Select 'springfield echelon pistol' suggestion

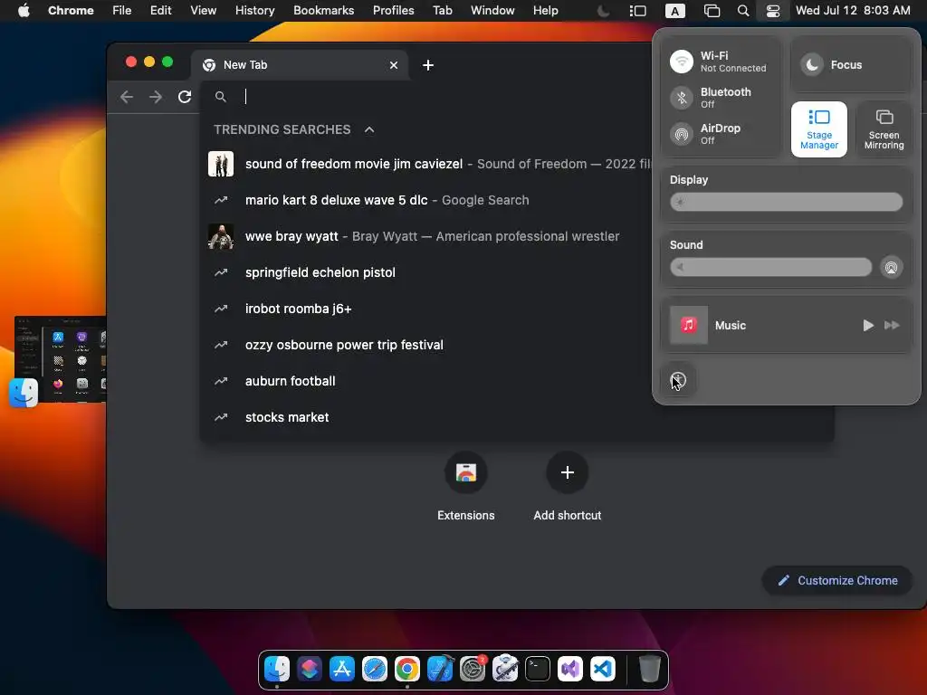[425, 272]
